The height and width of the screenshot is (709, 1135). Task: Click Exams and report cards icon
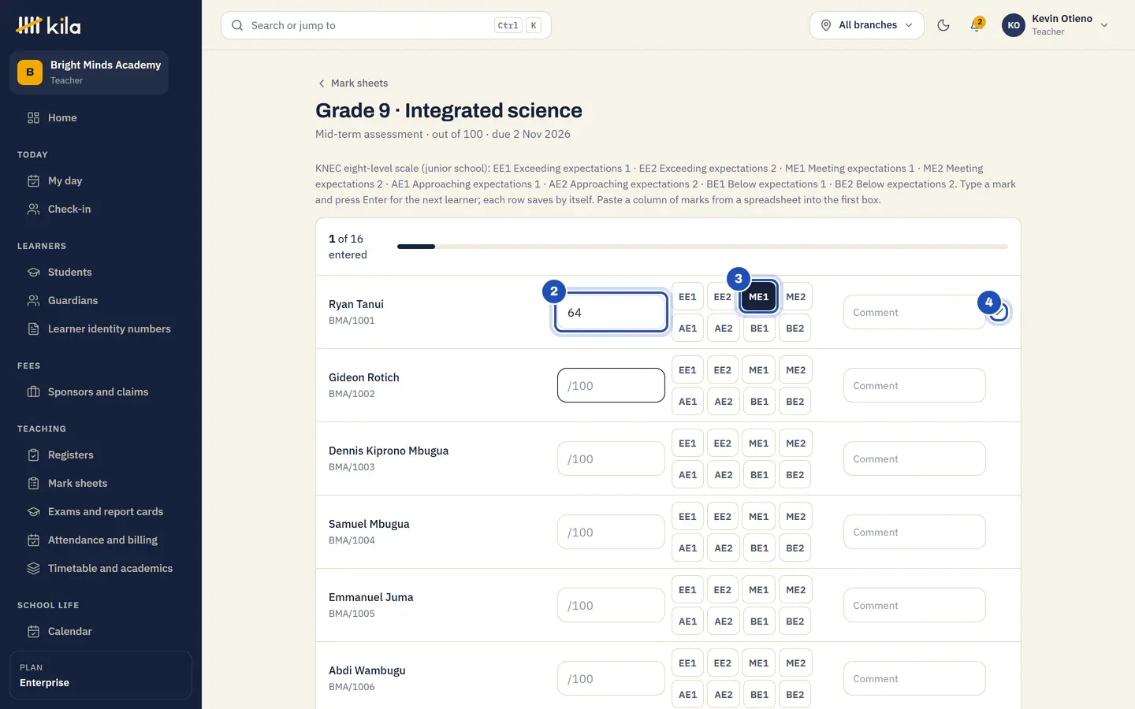point(33,511)
